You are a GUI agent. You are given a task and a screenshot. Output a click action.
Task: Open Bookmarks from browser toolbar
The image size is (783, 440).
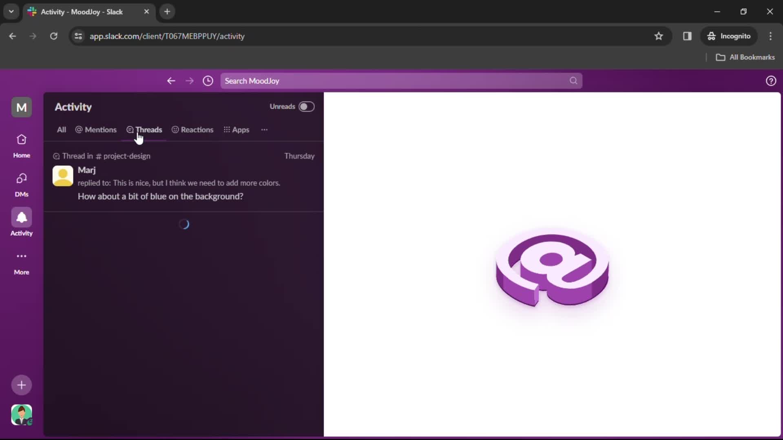pyautogui.click(x=747, y=57)
